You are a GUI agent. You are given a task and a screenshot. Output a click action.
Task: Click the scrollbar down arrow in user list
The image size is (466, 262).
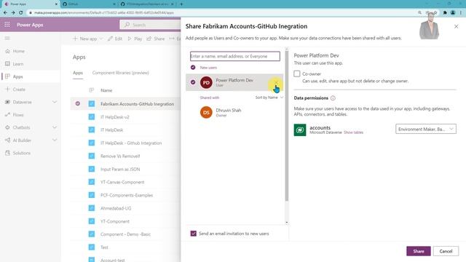click(287, 222)
